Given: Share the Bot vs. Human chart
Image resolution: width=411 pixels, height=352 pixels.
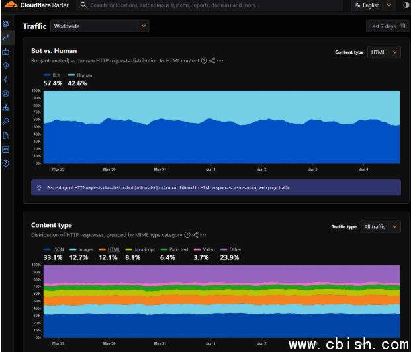Looking at the screenshot, I should 212,61.
